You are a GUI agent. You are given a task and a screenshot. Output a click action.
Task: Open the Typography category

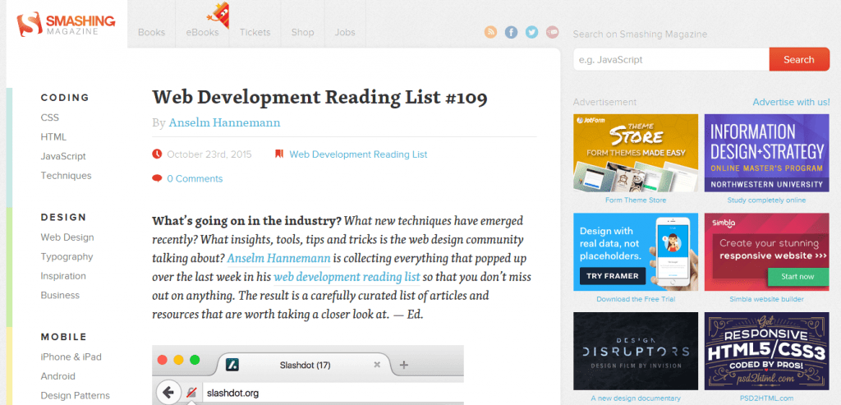[67, 256]
